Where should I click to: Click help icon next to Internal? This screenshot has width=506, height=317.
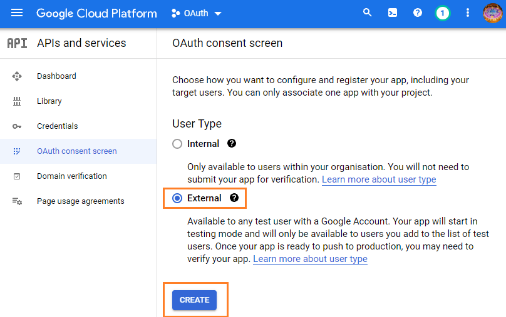[x=231, y=143]
